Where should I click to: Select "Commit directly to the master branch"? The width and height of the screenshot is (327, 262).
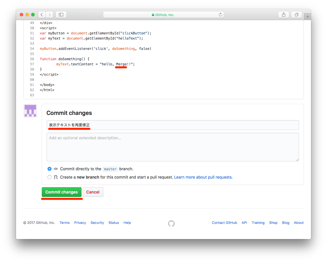[x=49, y=169]
